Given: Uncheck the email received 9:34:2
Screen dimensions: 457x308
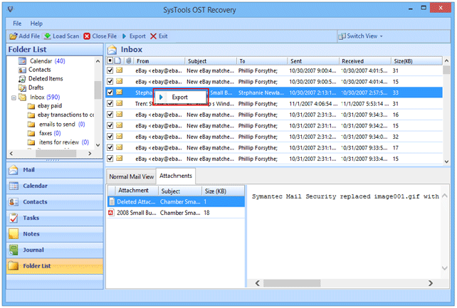Looking at the screenshot, I should coord(110,126).
